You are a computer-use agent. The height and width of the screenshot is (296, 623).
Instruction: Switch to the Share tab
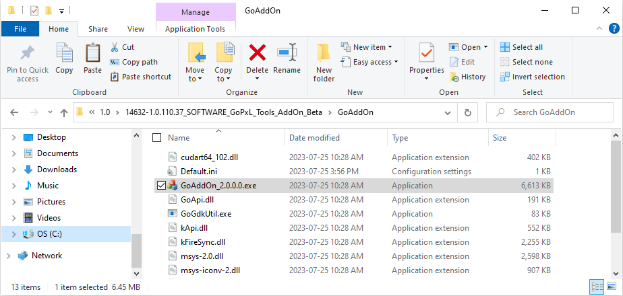[x=98, y=29]
